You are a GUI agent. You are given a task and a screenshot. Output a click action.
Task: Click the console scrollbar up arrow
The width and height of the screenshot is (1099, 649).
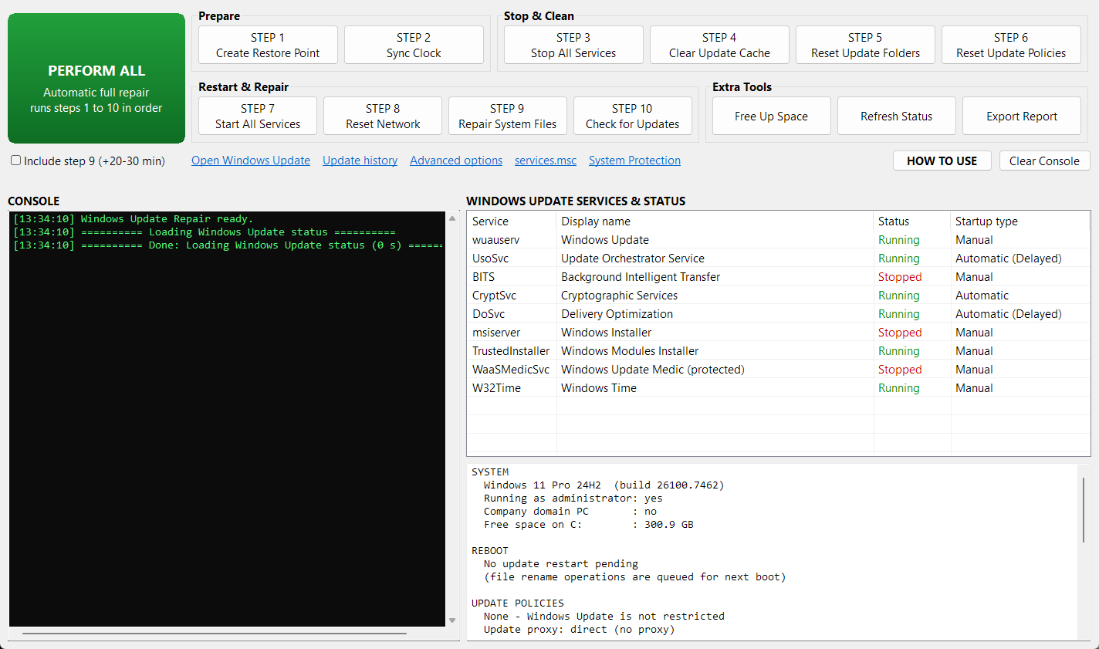pos(452,218)
